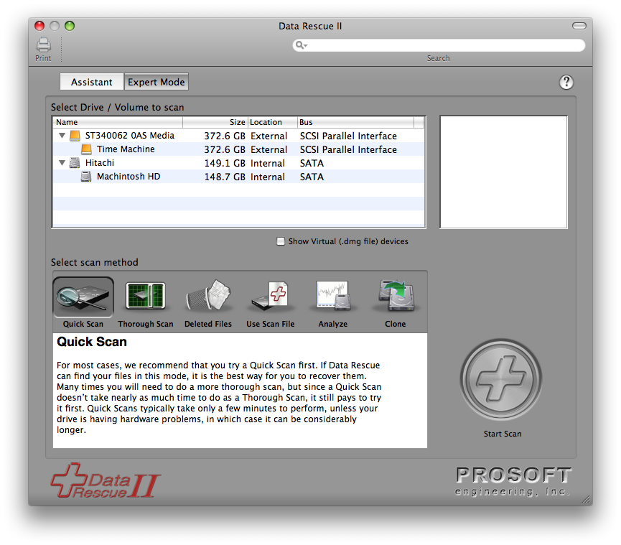Zoom the window with the green button
Viewport: 621px width, 545px height.
click(70, 26)
